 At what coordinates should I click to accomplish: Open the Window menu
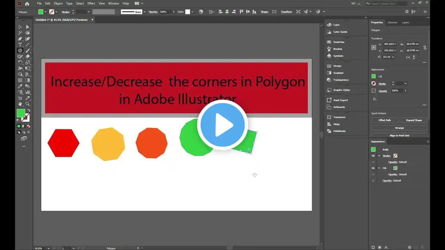click(x=114, y=3)
